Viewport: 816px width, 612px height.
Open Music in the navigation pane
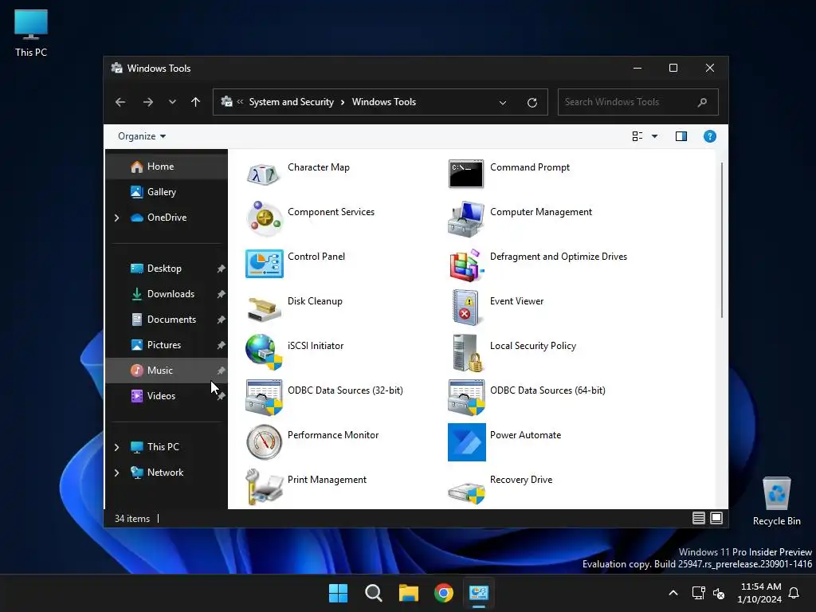(166, 371)
